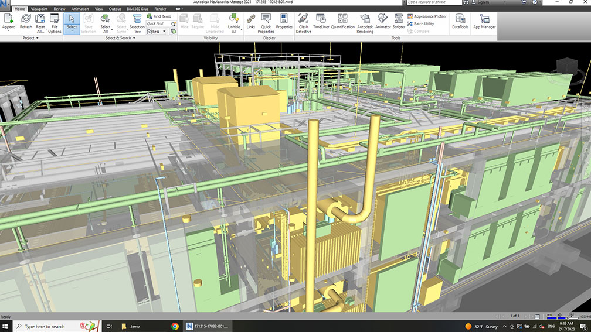Toggle Quick Properties display

[x=266, y=23]
